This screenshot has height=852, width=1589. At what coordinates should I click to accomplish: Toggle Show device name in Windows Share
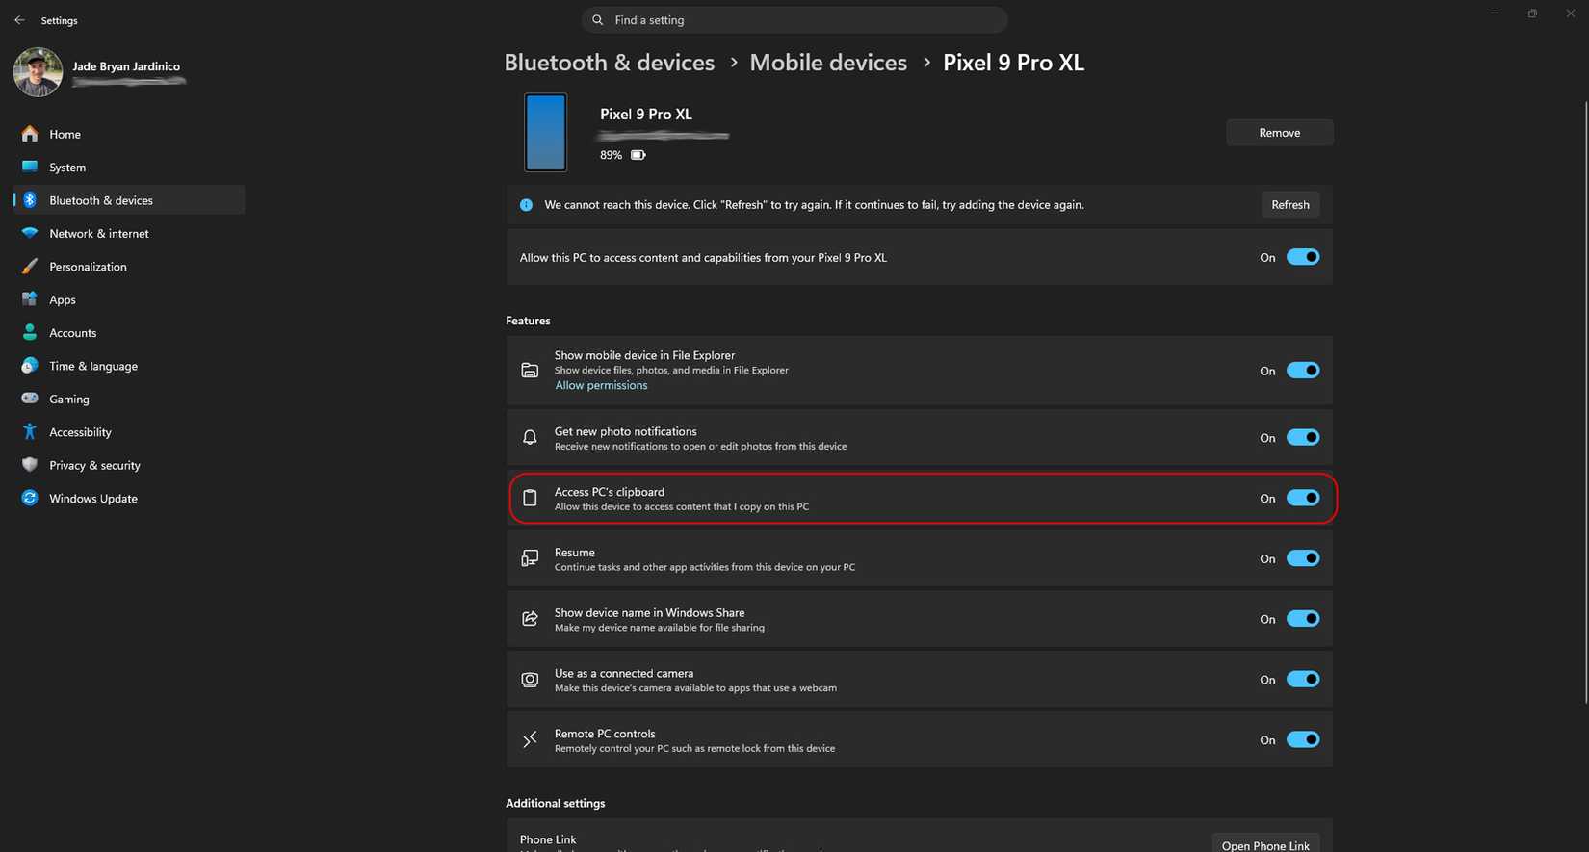coord(1303,619)
